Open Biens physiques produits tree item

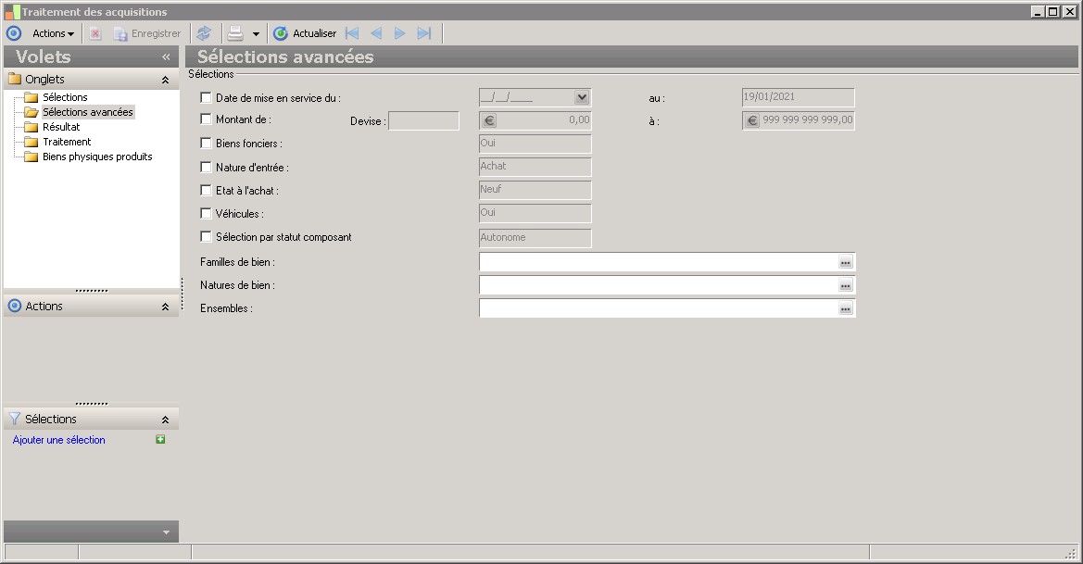(x=97, y=157)
